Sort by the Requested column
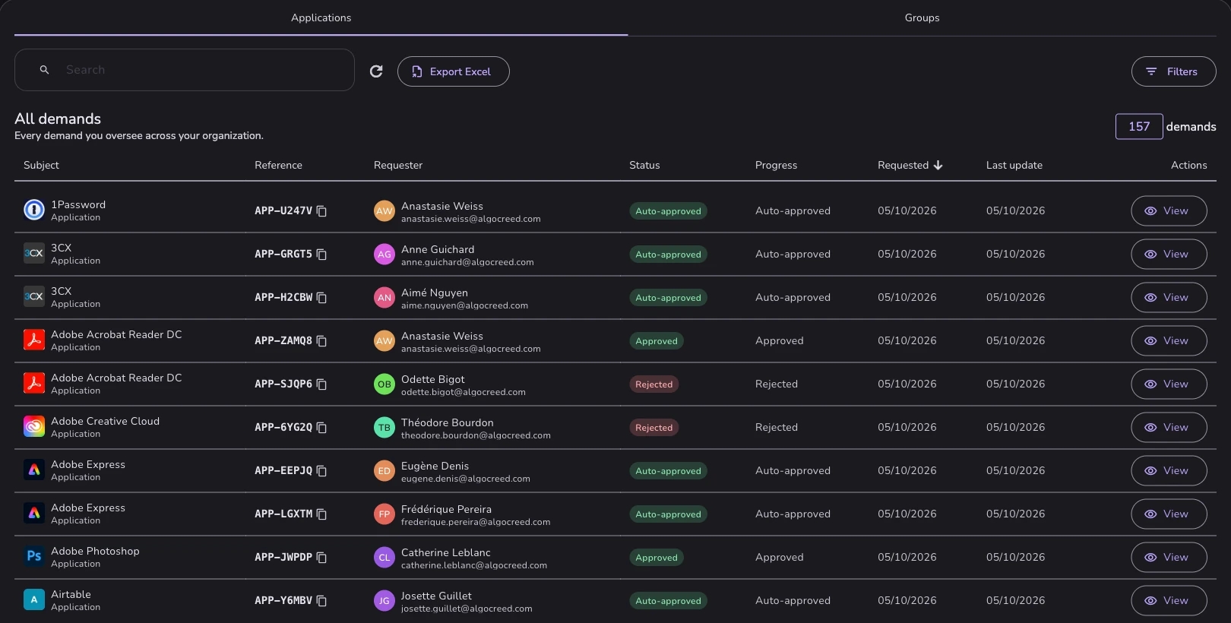 (910, 165)
